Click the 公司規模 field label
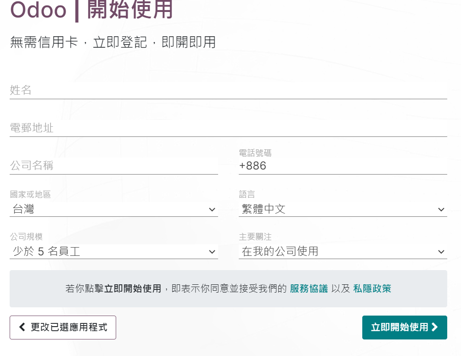 click(26, 237)
